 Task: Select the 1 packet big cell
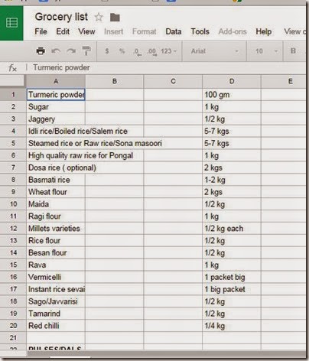(x=232, y=277)
